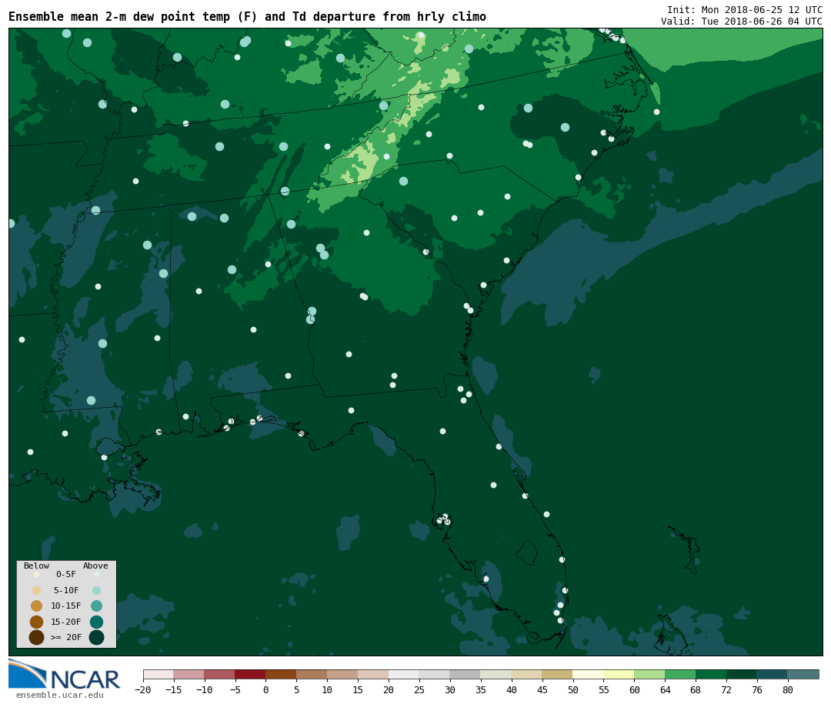This screenshot has height=704, width=831.
Task: Click the colorbar swatch between 10 and 15
Action: click(343, 675)
